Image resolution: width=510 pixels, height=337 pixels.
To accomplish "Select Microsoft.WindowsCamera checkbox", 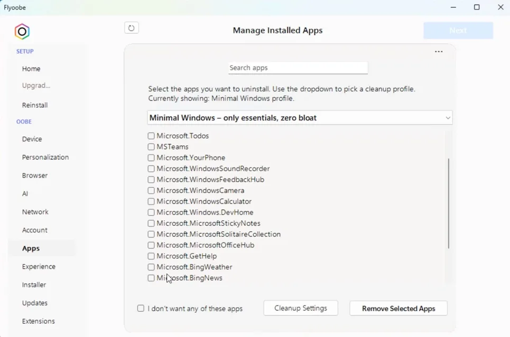I will tap(151, 190).
